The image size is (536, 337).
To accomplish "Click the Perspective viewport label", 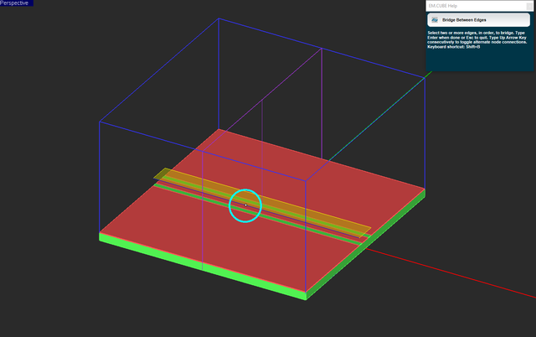I will [16, 3].
